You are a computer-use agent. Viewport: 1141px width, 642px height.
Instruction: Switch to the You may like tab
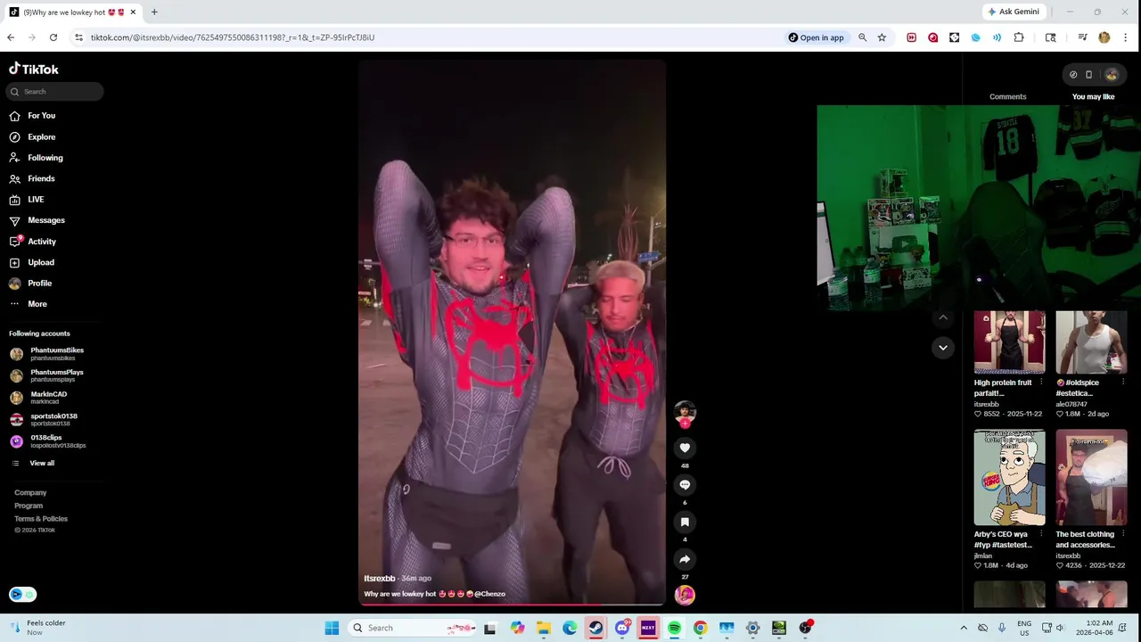click(x=1093, y=96)
